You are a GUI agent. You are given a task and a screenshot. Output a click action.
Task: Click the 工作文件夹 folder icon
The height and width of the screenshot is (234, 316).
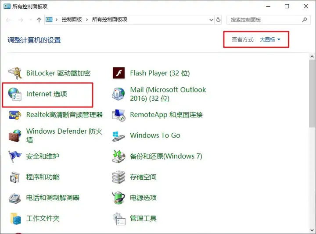pos(16,219)
